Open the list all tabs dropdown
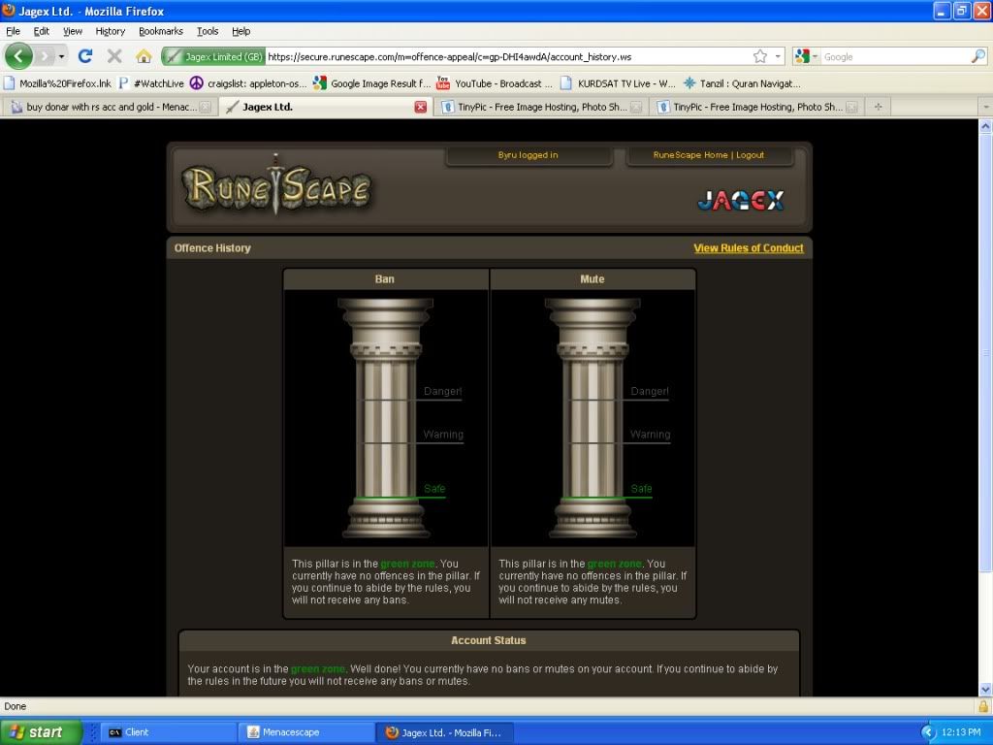Screen dimensions: 993x745 (985, 107)
